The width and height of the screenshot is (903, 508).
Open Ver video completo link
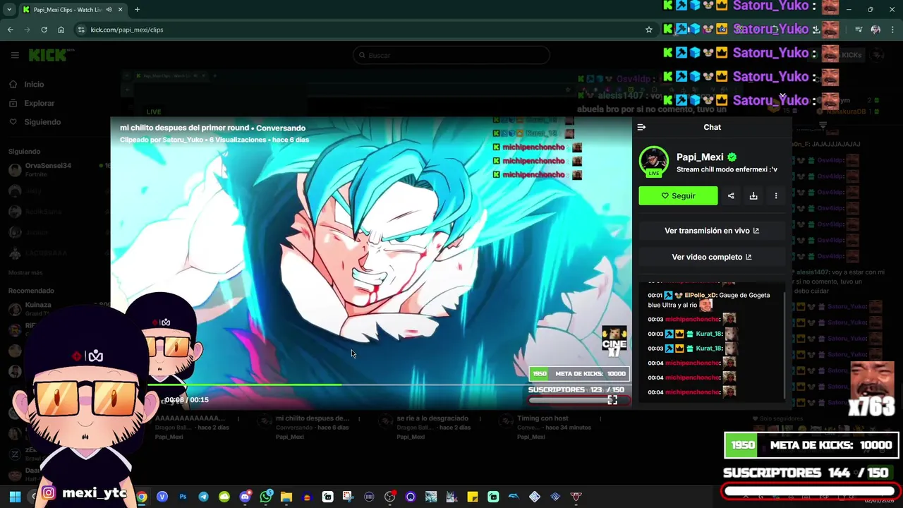[x=712, y=257]
